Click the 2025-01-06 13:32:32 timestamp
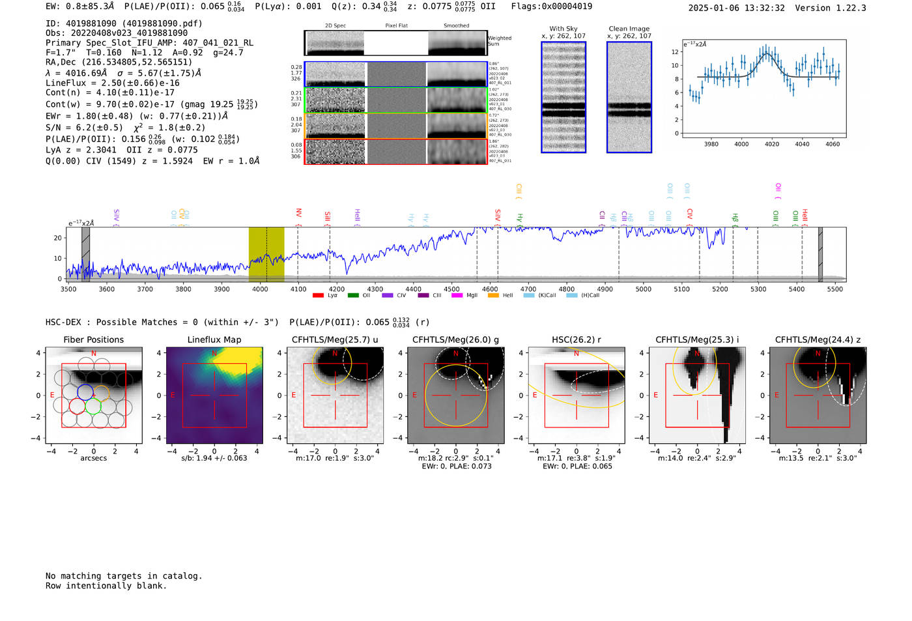Viewport: 912px width, 621px height. click(x=737, y=8)
